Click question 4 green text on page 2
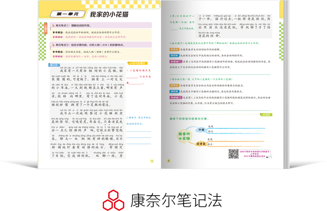Screen dimensions: 327x211 (214, 43)
